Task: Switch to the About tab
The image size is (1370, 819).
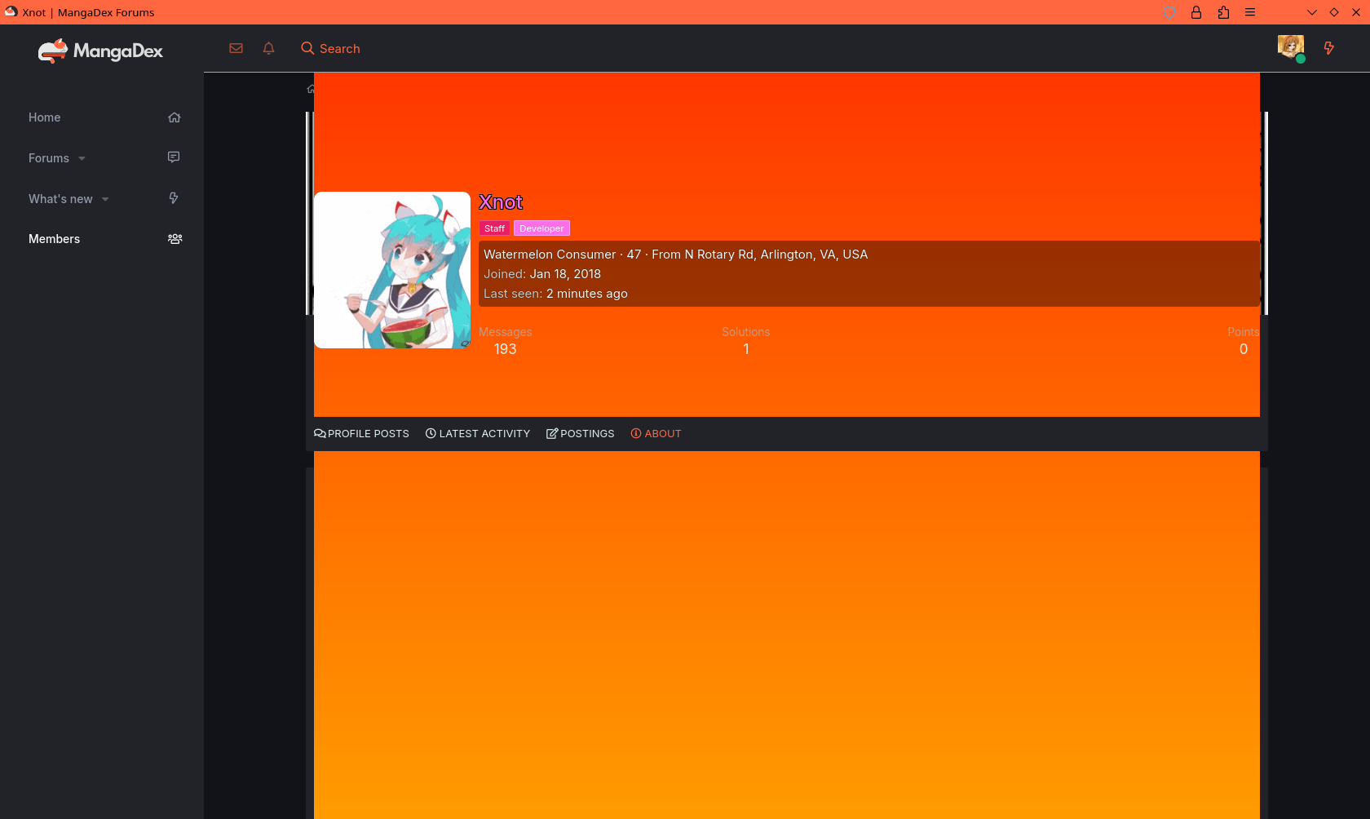Action: tap(656, 434)
